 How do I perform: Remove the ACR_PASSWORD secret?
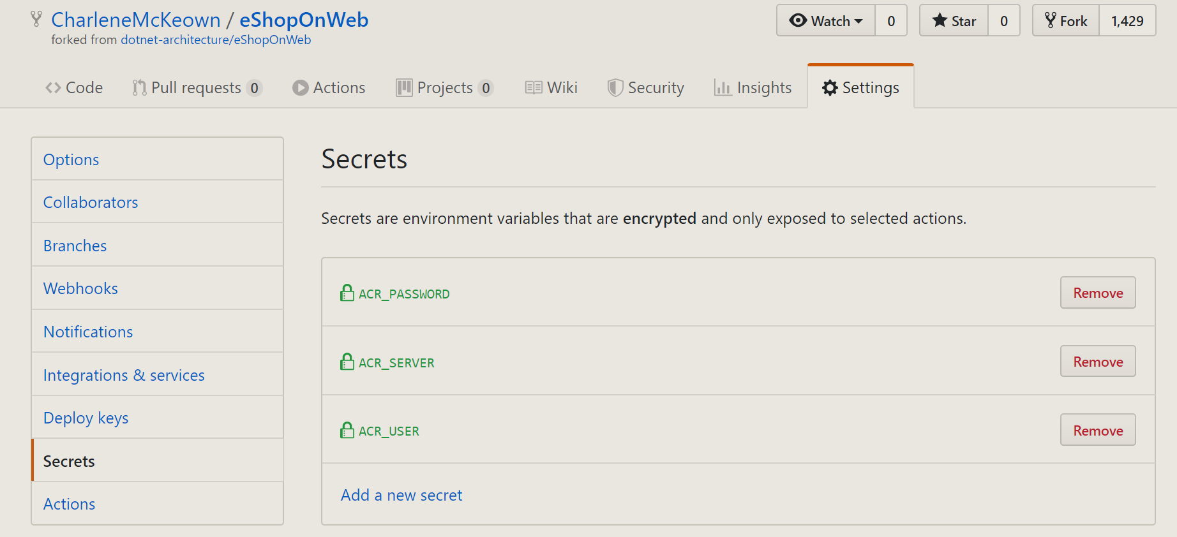click(x=1098, y=293)
